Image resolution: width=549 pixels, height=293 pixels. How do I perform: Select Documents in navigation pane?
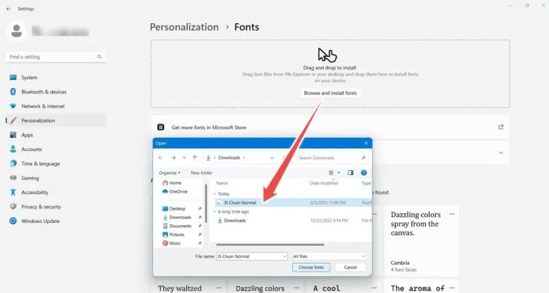coord(177,226)
